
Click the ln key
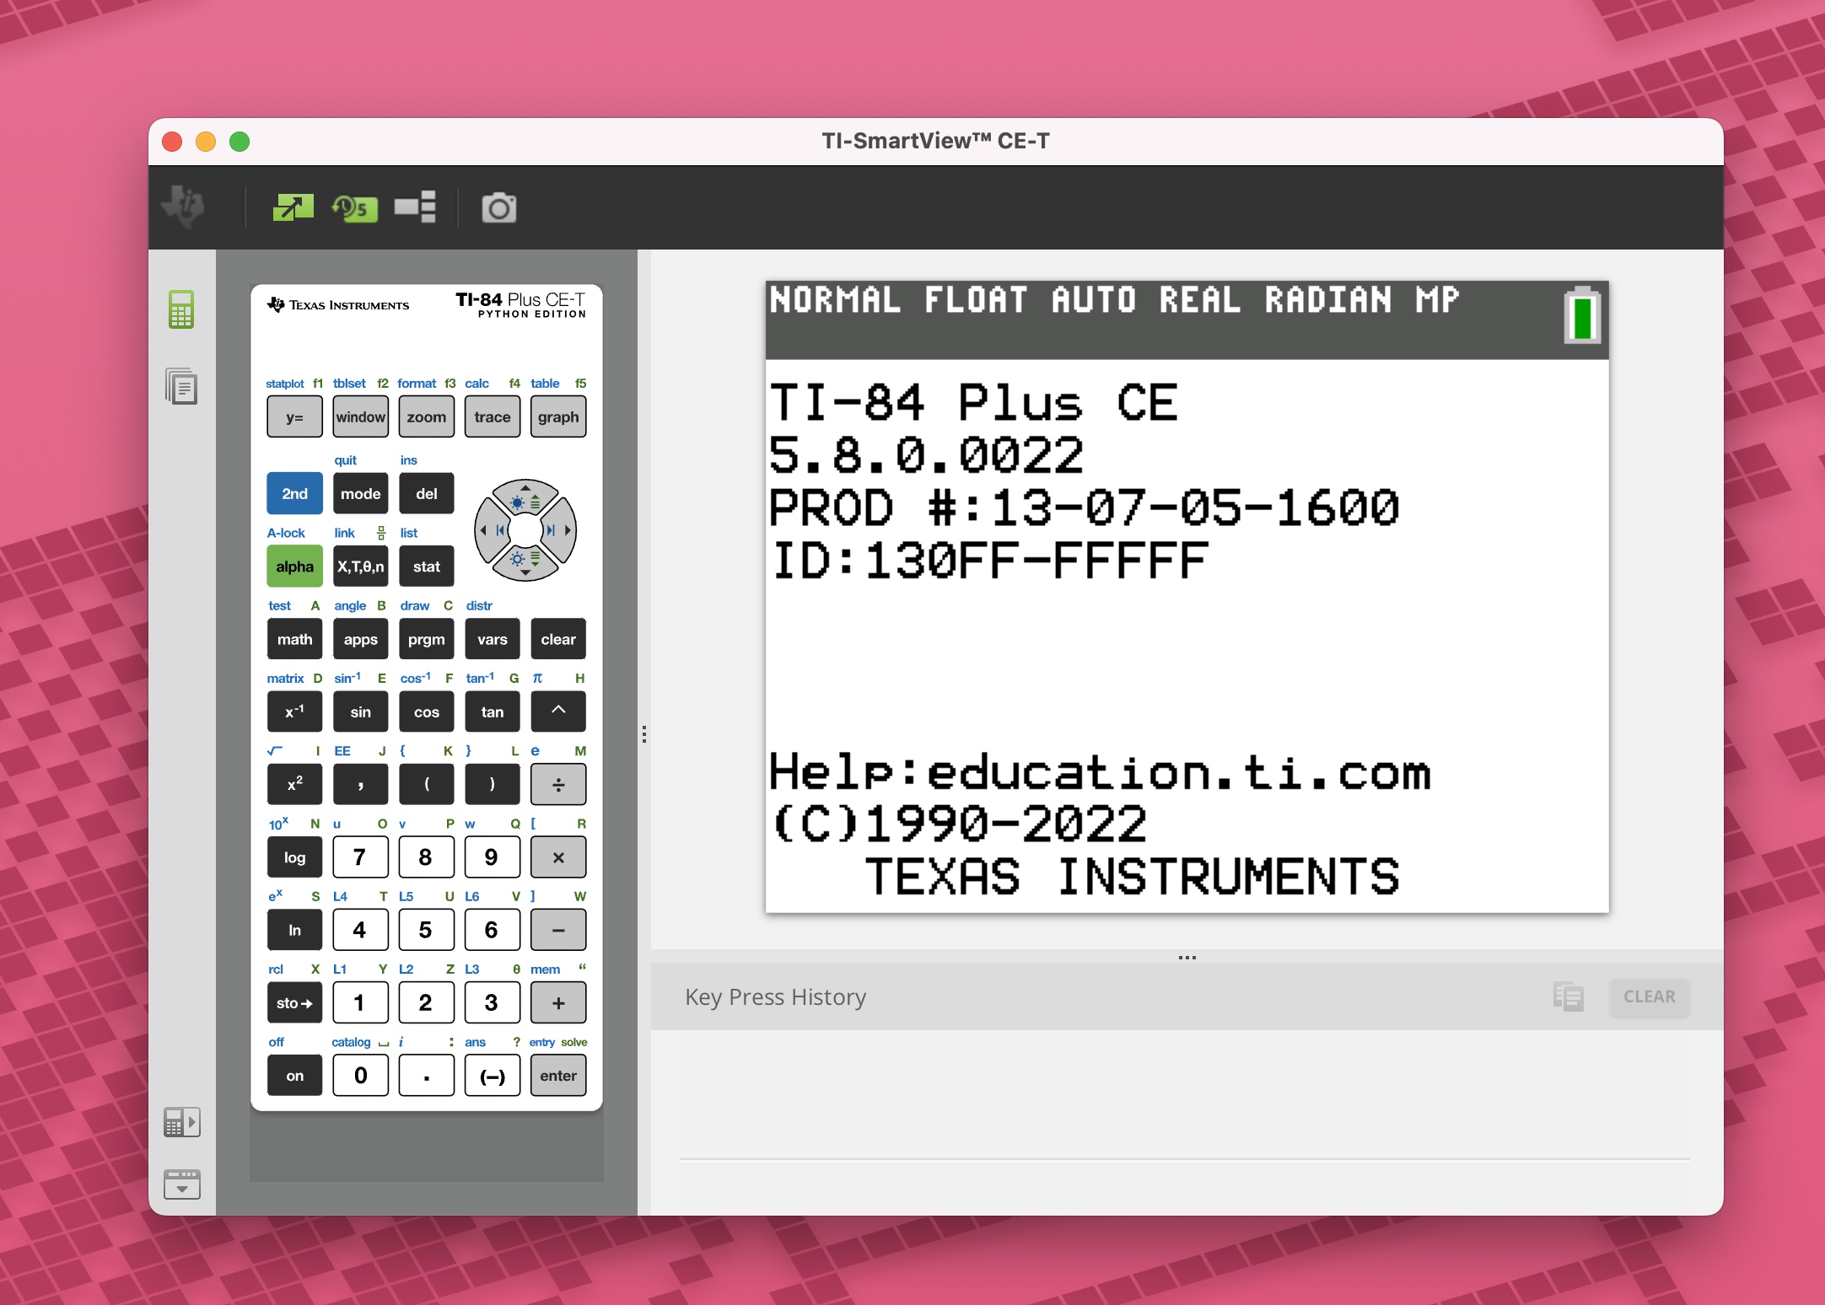pos(294,930)
